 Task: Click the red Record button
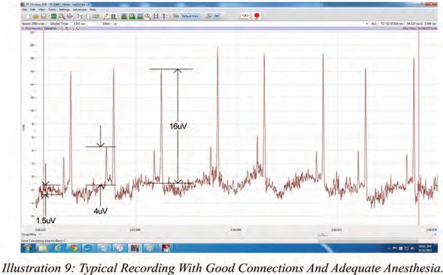tap(256, 16)
